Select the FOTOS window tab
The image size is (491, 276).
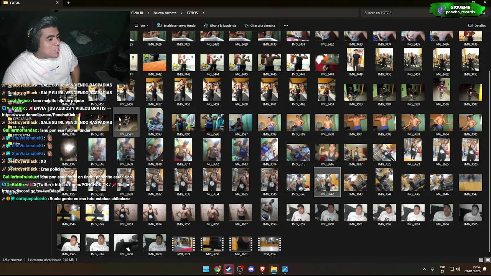31,3
